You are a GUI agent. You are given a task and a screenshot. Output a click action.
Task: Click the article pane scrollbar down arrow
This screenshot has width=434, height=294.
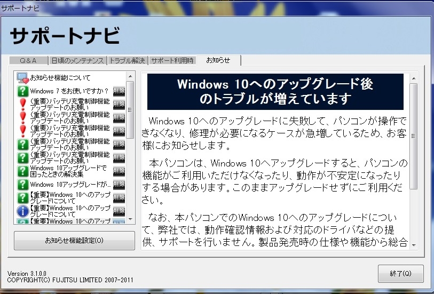tap(414, 245)
